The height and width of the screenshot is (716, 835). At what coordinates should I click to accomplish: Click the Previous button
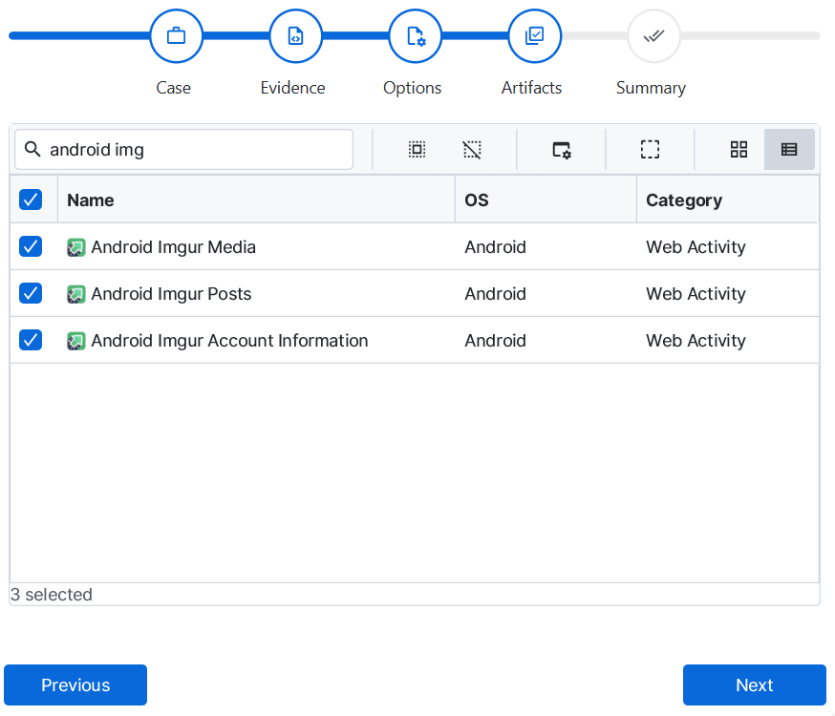click(75, 684)
